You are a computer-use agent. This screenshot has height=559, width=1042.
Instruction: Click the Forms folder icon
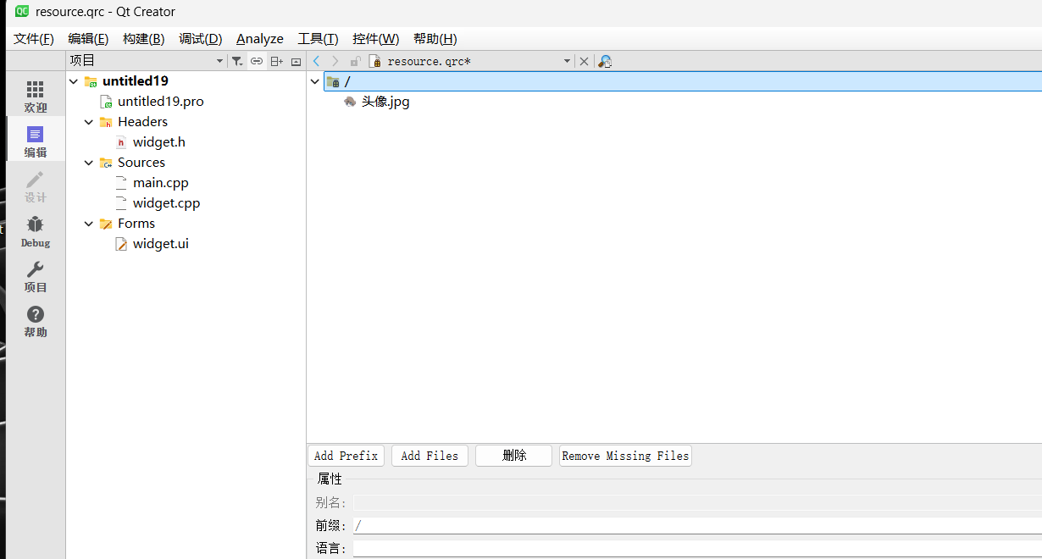pyautogui.click(x=106, y=224)
